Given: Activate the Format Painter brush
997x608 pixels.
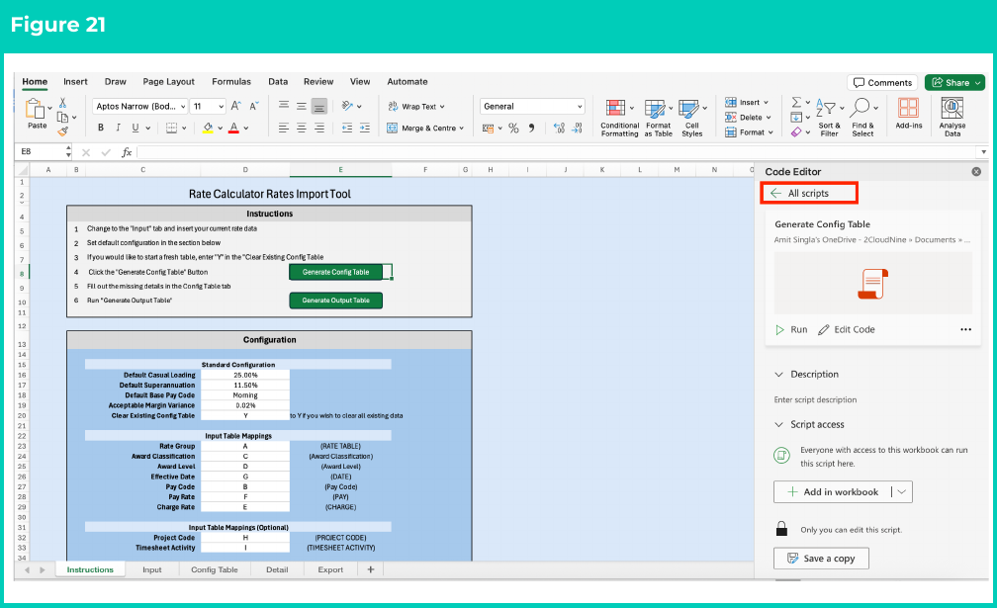Looking at the screenshot, I should [x=62, y=131].
